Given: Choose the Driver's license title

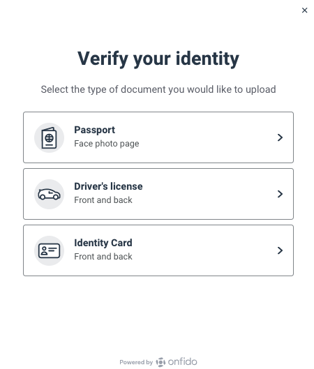Looking at the screenshot, I should (x=108, y=186).
